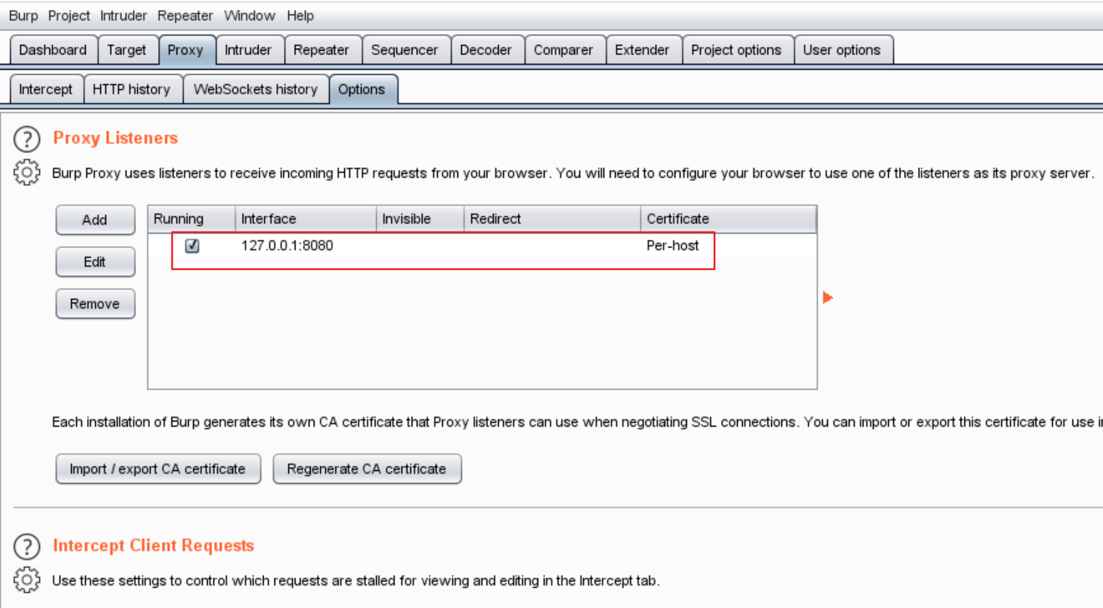The width and height of the screenshot is (1103, 608).
Task: Sort by the Running column header
Action: tap(192, 219)
